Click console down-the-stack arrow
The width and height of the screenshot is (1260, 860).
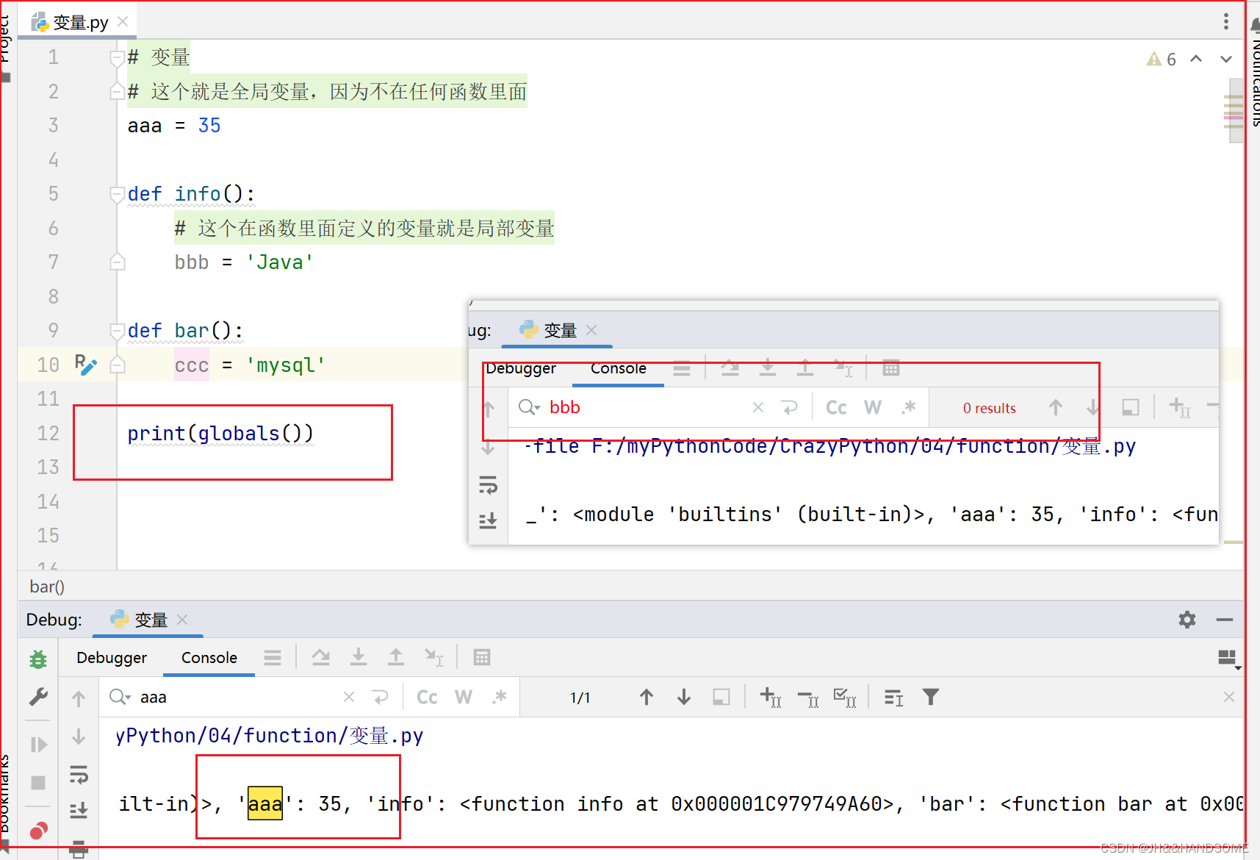[x=79, y=737]
